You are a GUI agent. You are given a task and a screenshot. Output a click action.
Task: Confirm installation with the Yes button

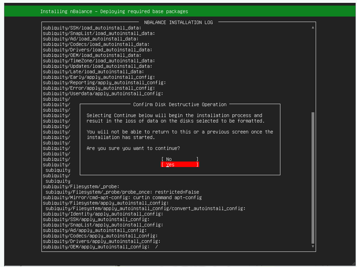[180, 165]
